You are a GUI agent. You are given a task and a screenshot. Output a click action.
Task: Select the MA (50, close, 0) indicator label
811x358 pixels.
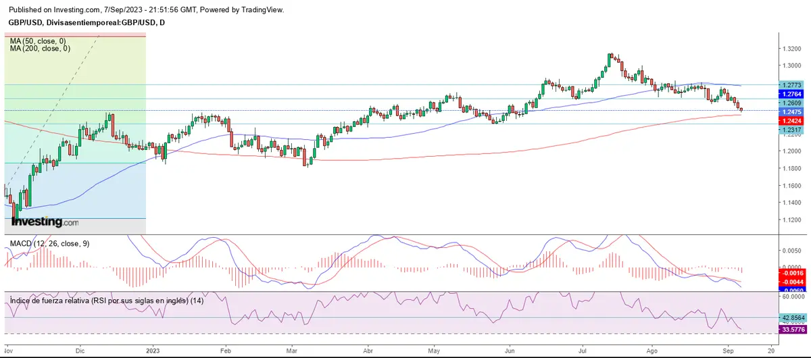click(x=39, y=41)
